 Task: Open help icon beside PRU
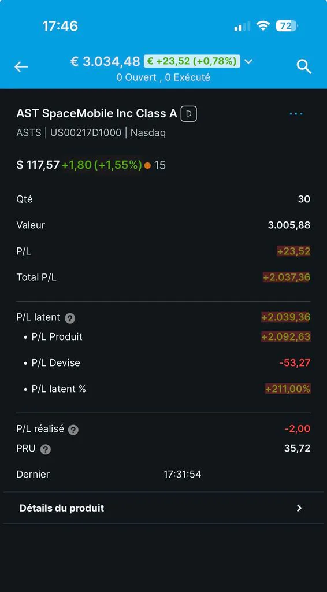coord(45,449)
